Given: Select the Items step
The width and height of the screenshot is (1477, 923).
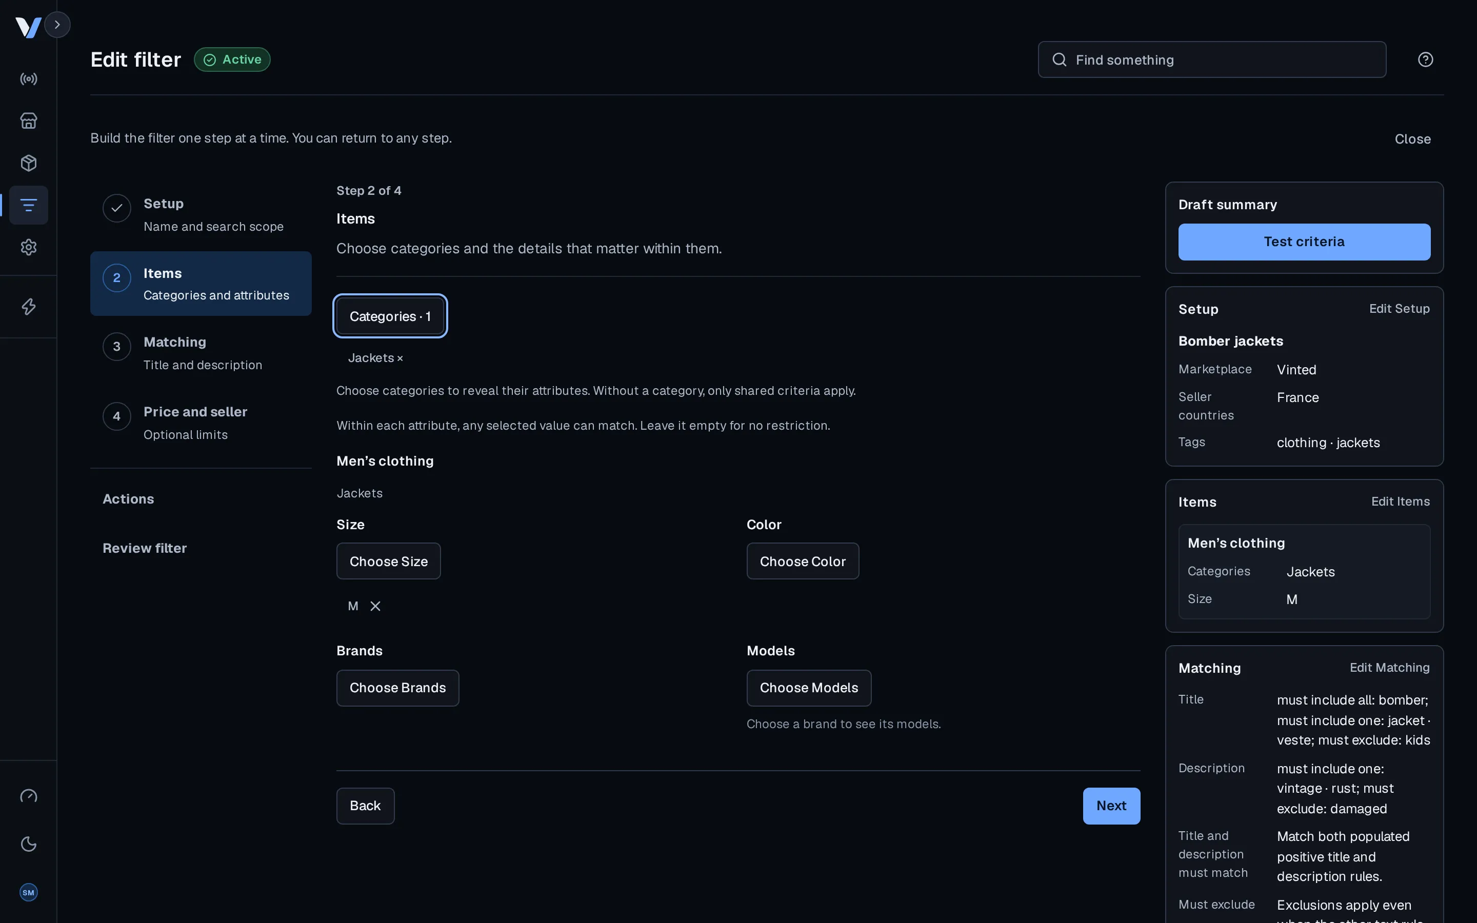Looking at the screenshot, I should point(201,284).
